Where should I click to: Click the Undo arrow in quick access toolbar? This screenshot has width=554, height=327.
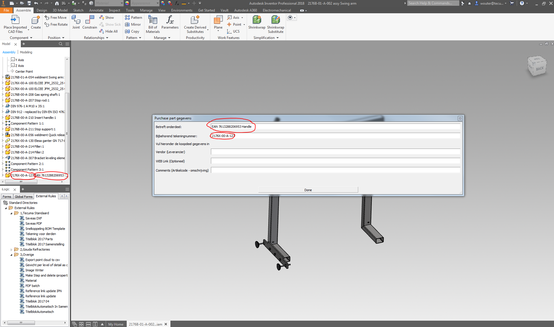coord(36,3)
